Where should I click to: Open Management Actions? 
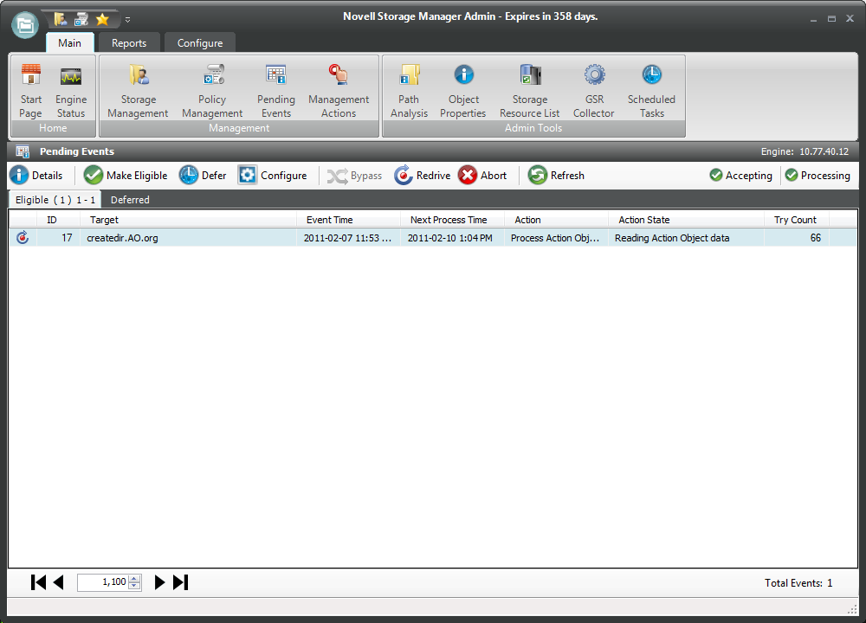click(339, 91)
